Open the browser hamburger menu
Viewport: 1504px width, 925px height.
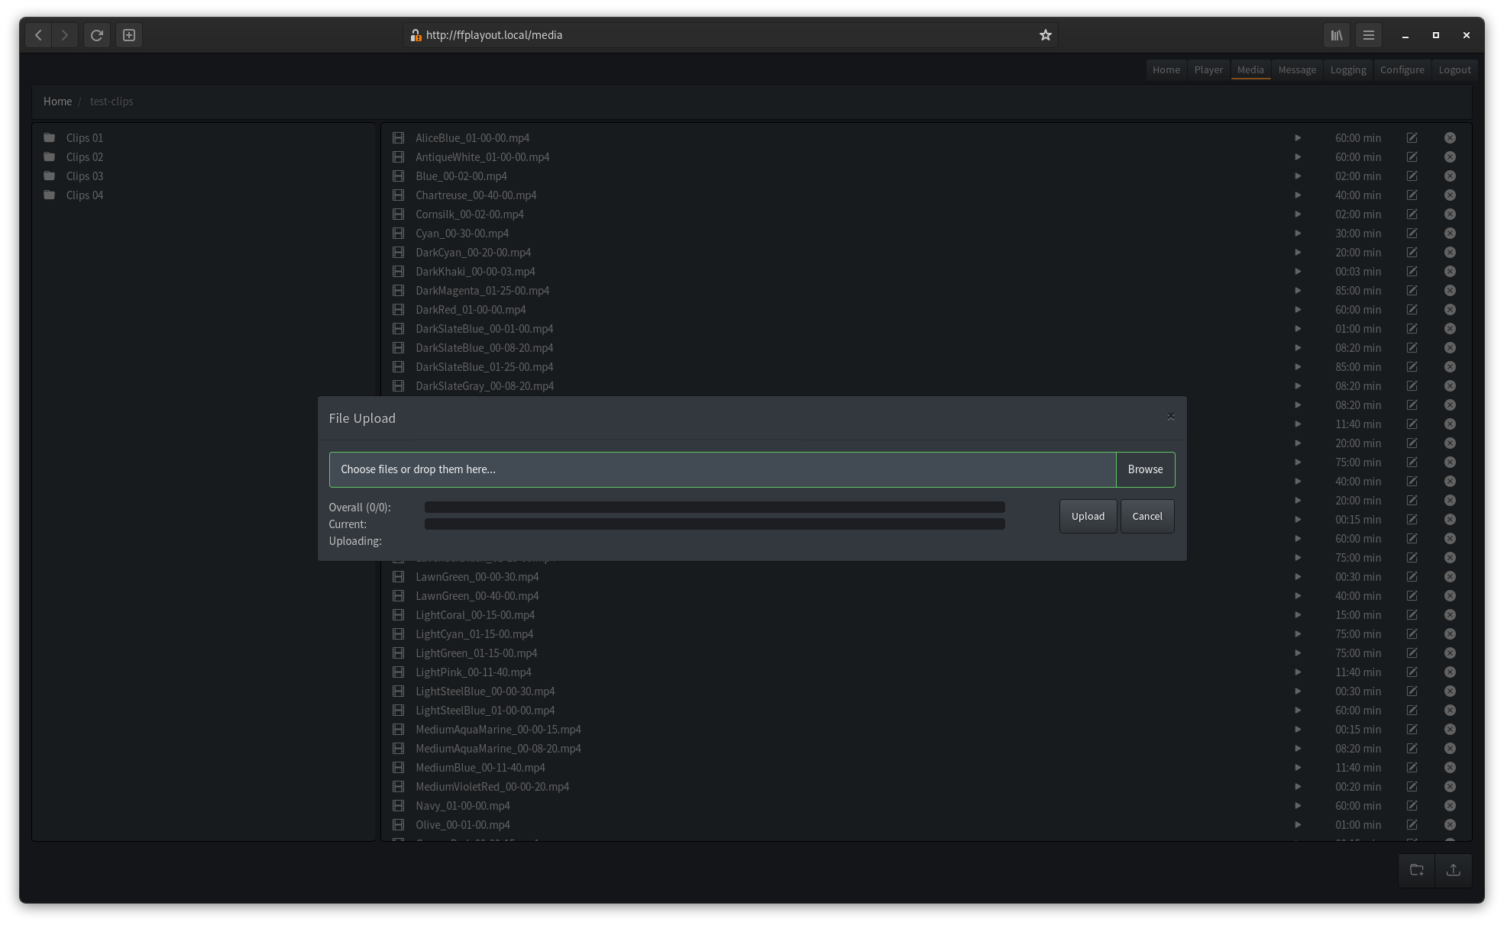click(1368, 35)
